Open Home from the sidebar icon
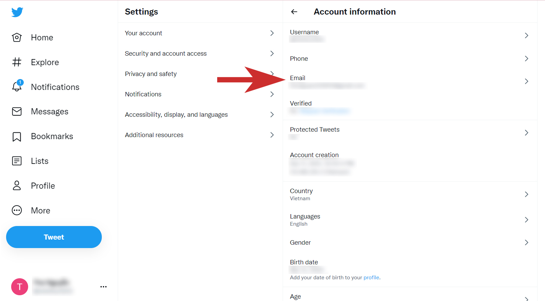The width and height of the screenshot is (545, 301). [17, 37]
